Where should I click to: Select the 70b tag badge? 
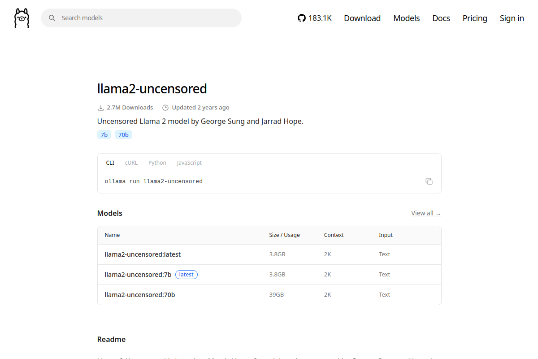123,135
